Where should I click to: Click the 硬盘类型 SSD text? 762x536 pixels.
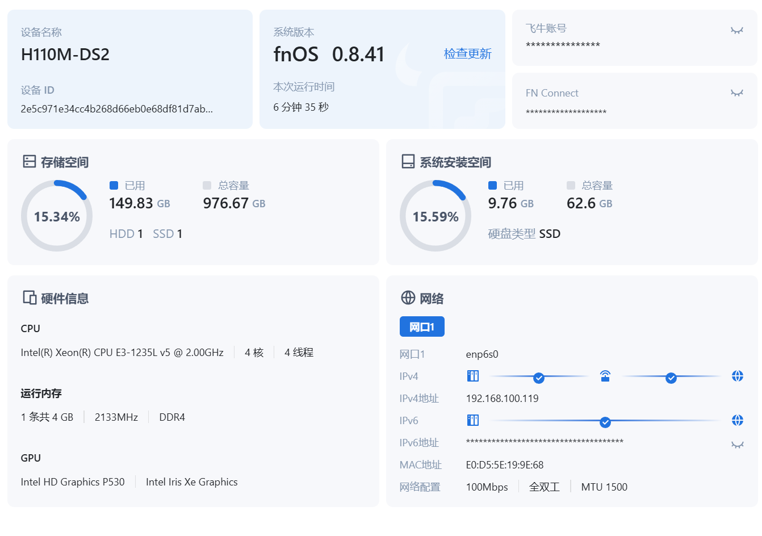(x=524, y=234)
